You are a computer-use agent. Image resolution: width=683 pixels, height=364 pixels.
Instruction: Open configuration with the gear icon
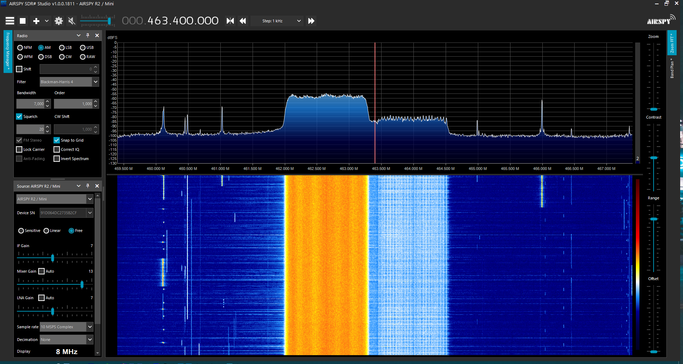(59, 21)
